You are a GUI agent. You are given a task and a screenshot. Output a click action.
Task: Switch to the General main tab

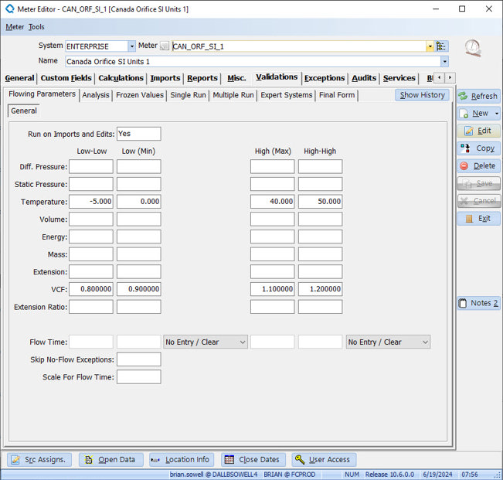[x=19, y=78]
